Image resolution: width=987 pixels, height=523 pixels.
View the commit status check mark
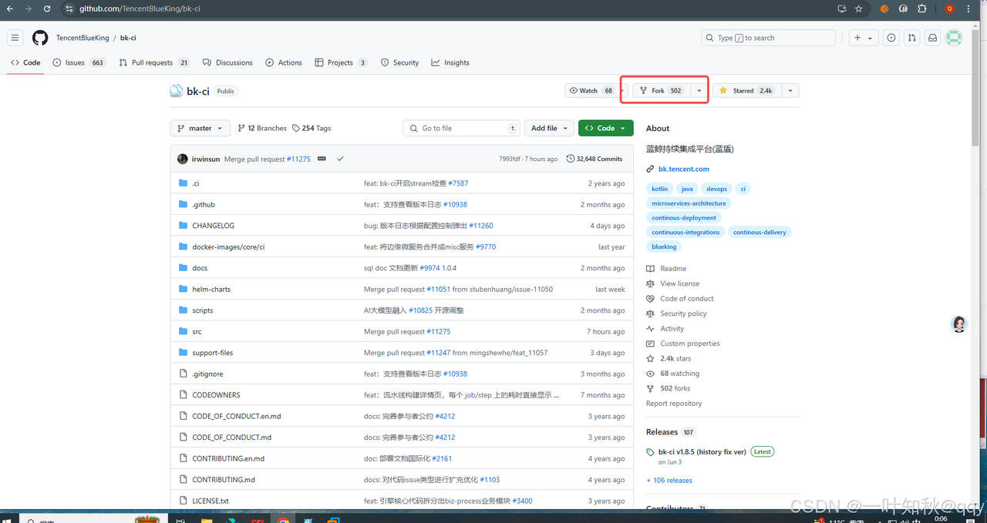pyautogui.click(x=340, y=159)
